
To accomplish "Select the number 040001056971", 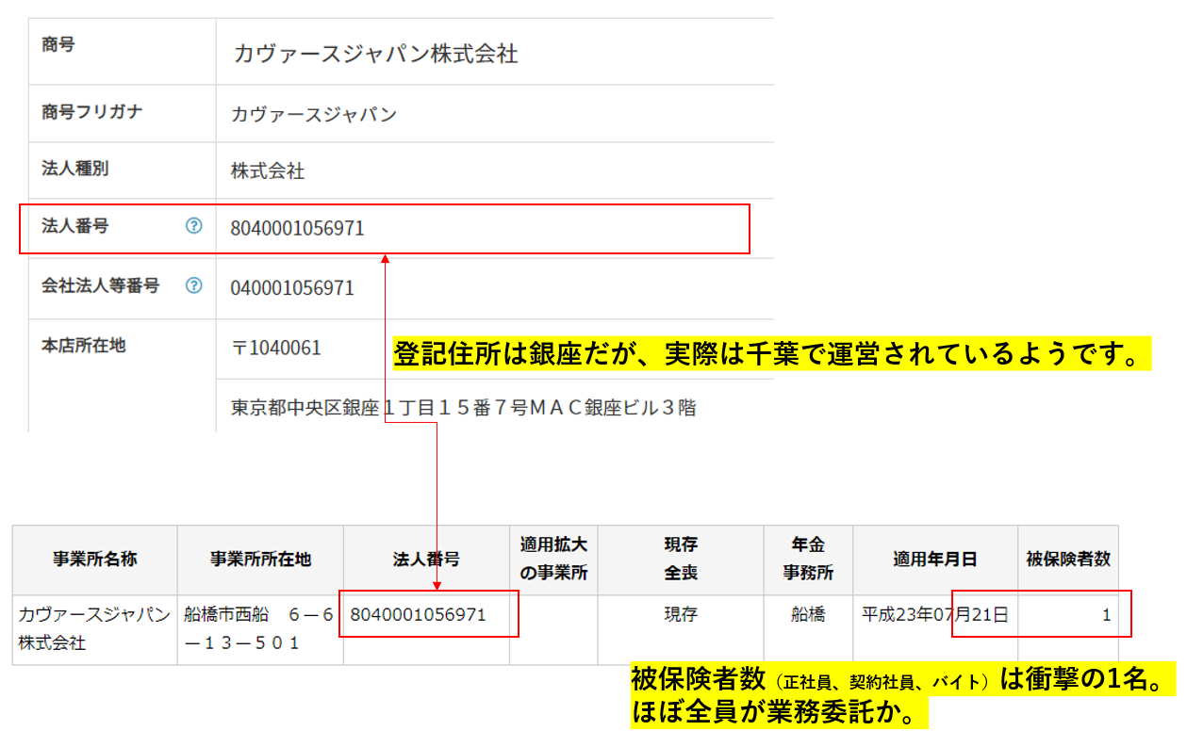I will 292,288.
